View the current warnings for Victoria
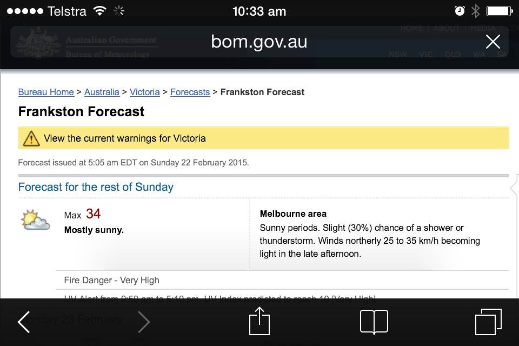 point(124,138)
